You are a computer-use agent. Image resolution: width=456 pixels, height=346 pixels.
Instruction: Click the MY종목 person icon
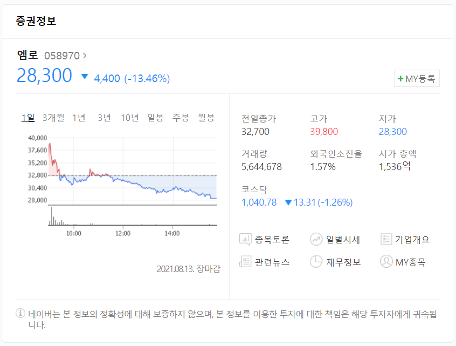pyautogui.click(x=386, y=262)
